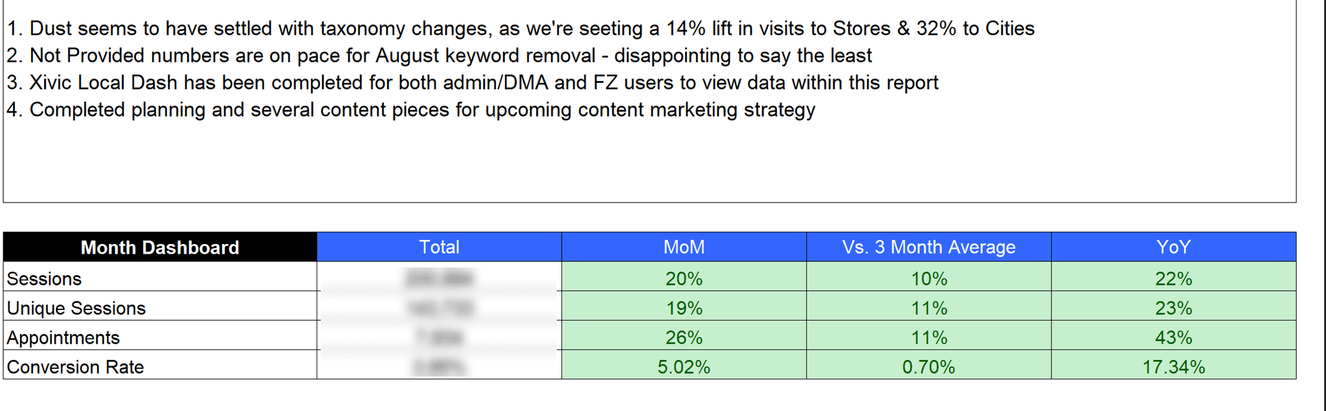This screenshot has height=411, width=1326.
Task: Click the blurred Total value for Sessions
Action: (x=439, y=279)
